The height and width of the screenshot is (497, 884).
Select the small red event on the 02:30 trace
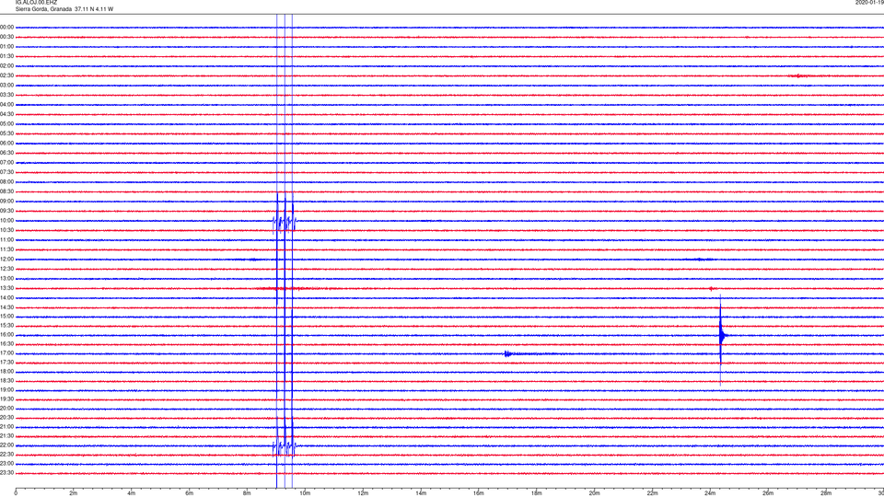[x=799, y=75]
